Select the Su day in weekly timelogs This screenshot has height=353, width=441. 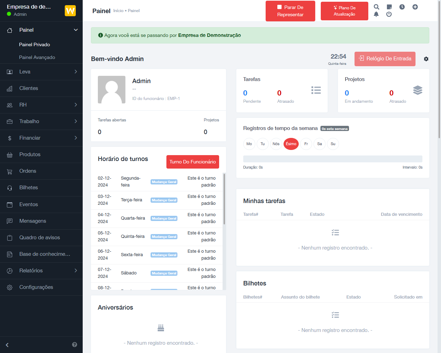click(333, 144)
